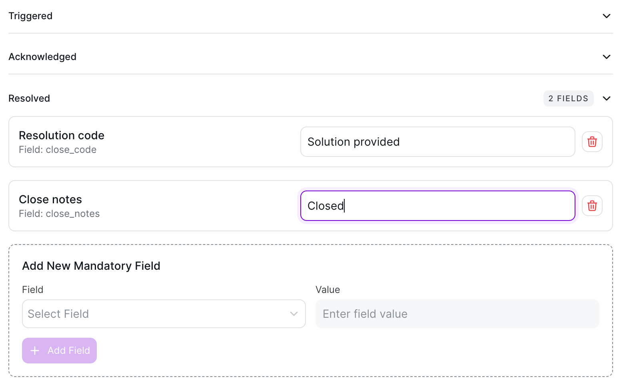Expand the Triggered section chevron
This screenshot has width=635, height=389.
click(606, 16)
